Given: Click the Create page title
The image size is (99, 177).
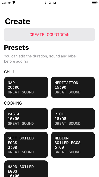Looking at the screenshot, I should click(x=17, y=21).
